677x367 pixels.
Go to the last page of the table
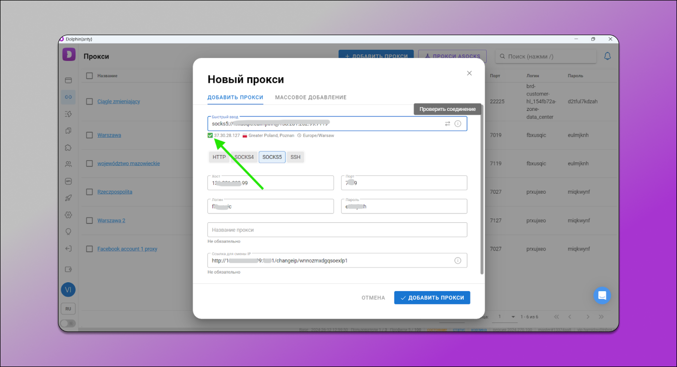coord(601,316)
